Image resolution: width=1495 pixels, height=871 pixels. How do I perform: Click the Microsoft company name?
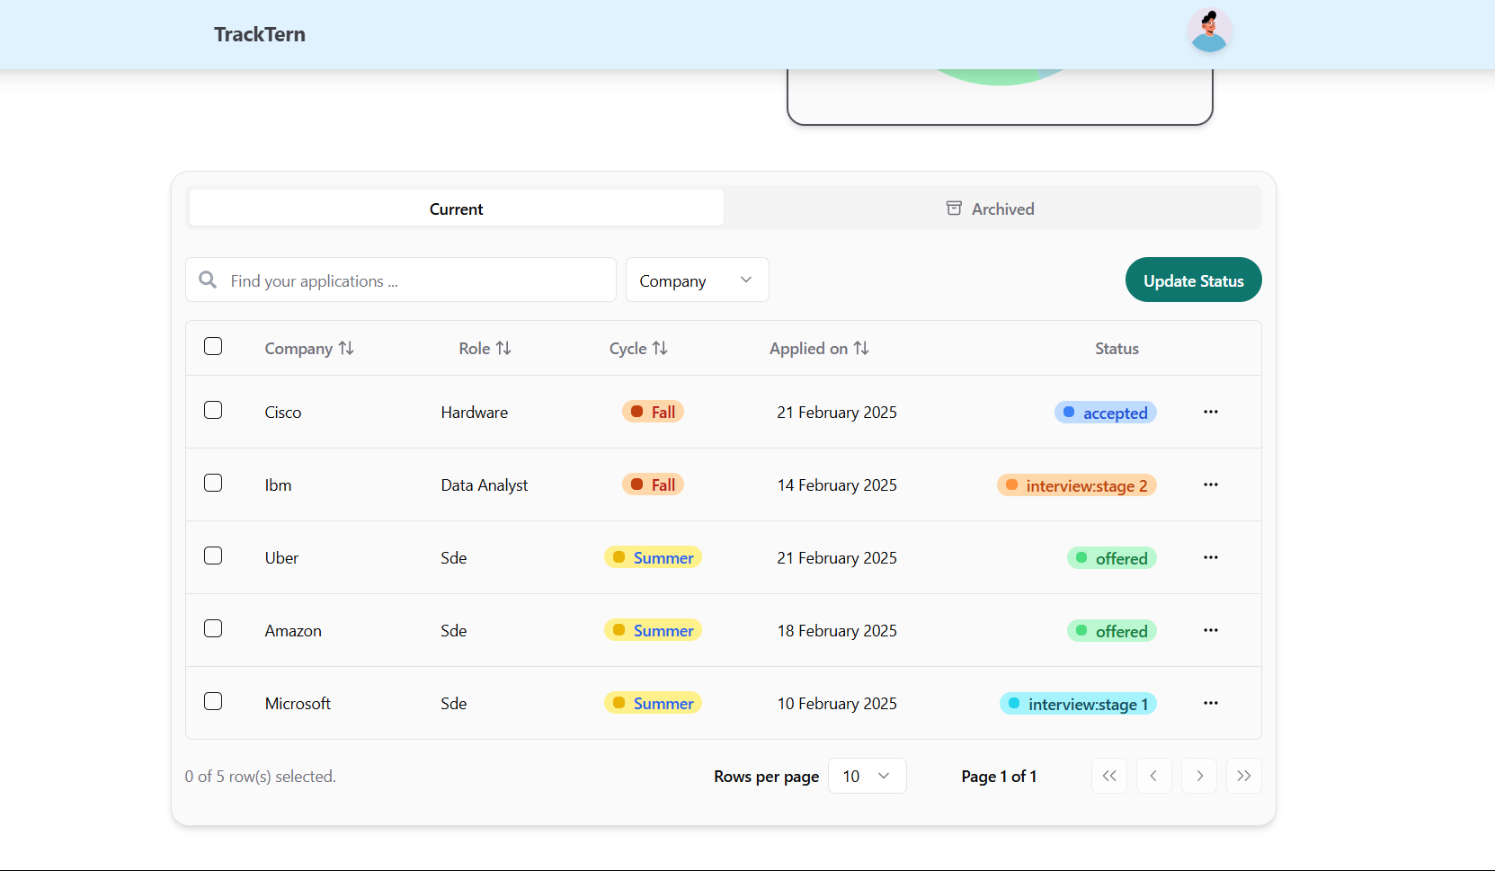tap(298, 704)
